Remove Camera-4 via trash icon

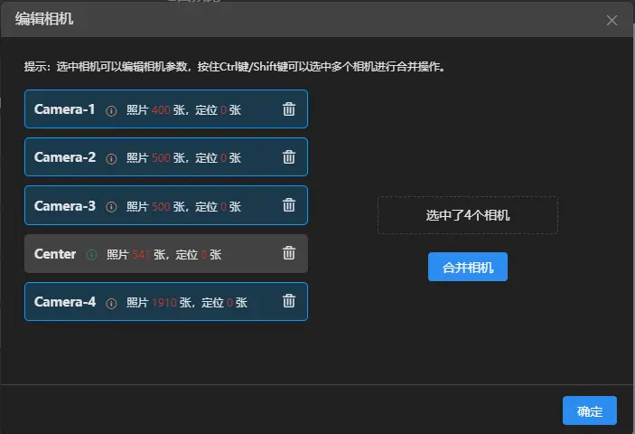(289, 302)
